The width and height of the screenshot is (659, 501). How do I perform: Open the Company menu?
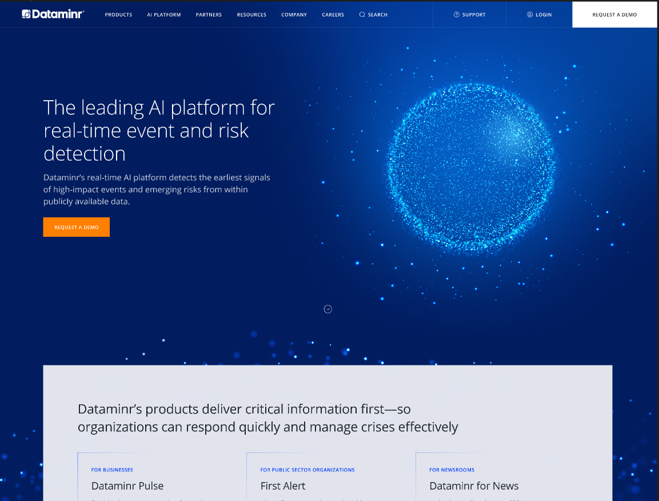pyautogui.click(x=294, y=15)
